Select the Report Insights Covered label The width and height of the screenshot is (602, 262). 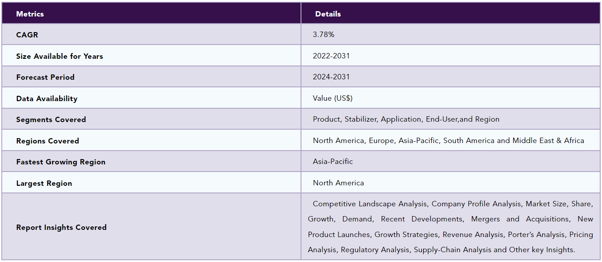tap(62, 227)
